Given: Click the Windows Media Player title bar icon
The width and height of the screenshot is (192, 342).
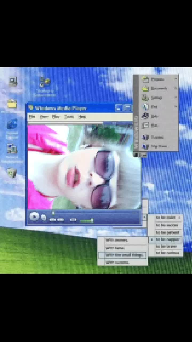Looking at the screenshot, I should click(31, 108).
